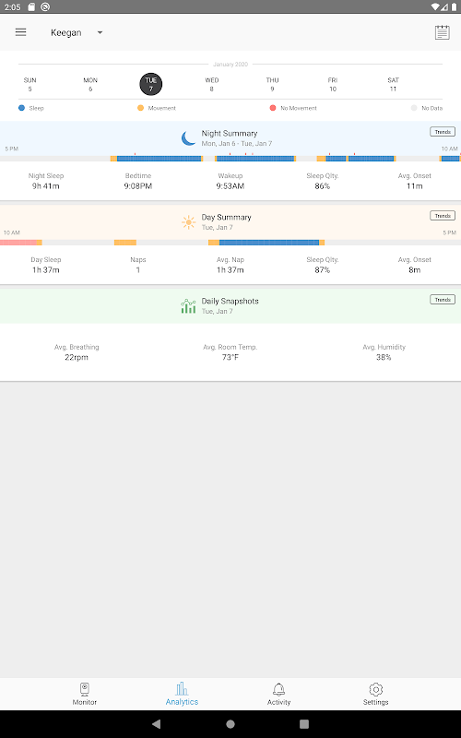Screen dimensions: 461x738
Task: Choose Friday 10 in the week row
Action: 333,84
